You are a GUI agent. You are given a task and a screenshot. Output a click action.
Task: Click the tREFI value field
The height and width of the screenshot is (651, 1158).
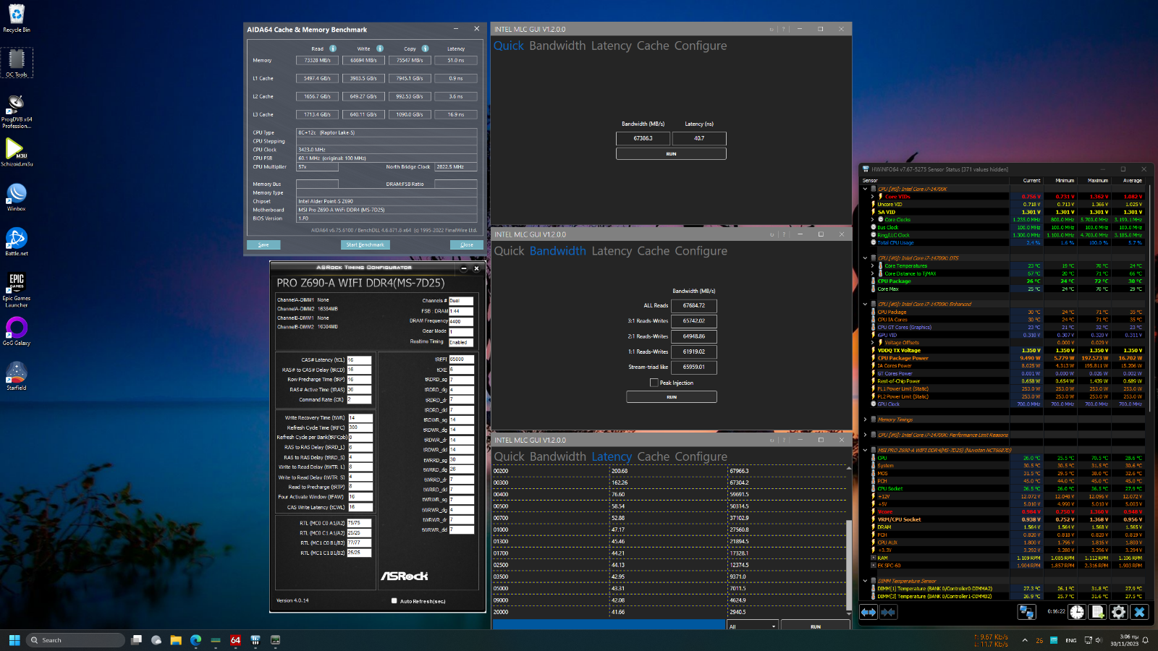tap(461, 359)
